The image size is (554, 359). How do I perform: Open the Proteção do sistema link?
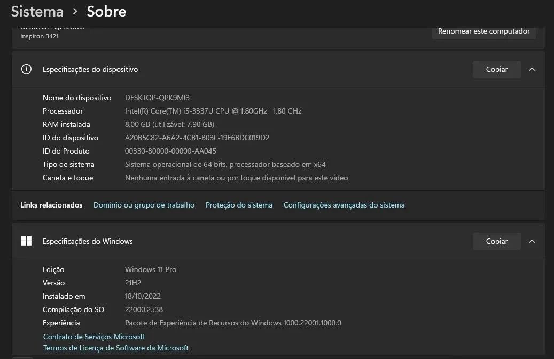pyautogui.click(x=239, y=205)
